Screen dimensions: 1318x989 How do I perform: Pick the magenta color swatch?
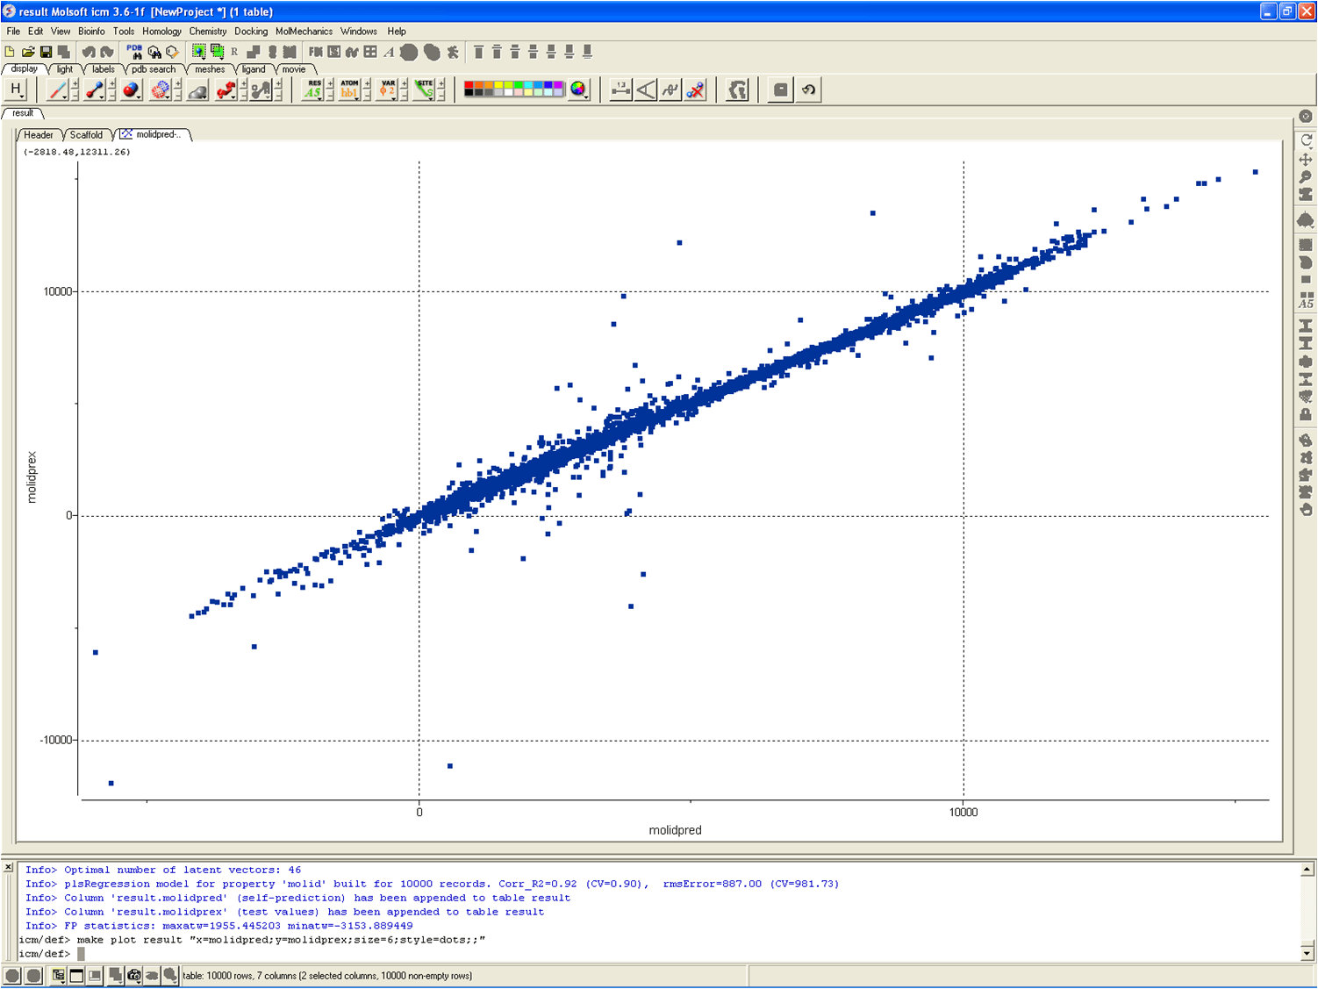tap(559, 85)
